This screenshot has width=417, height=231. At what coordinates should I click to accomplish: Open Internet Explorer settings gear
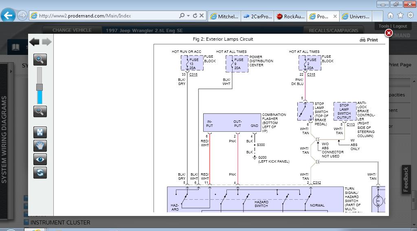[410, 15]
